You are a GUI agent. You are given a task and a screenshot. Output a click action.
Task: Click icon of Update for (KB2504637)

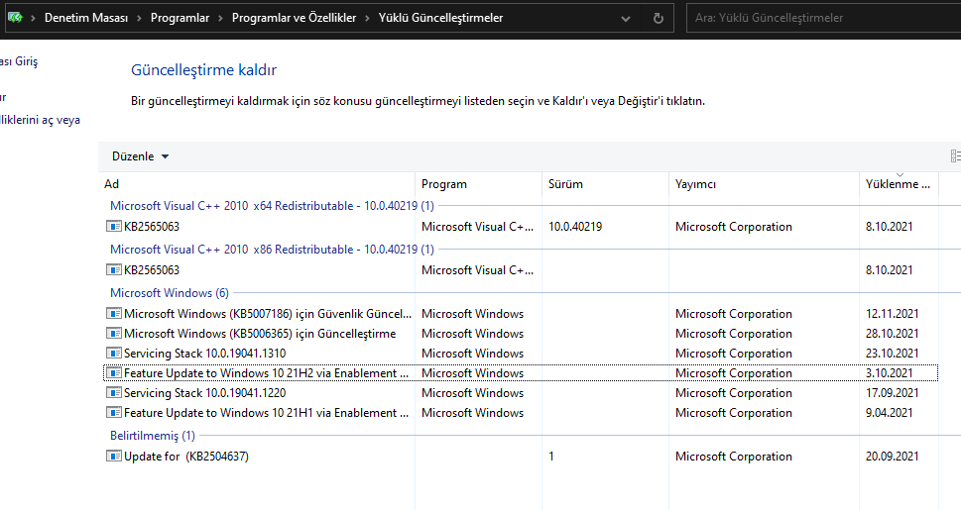pyautogui.click(x=113, y=457)
